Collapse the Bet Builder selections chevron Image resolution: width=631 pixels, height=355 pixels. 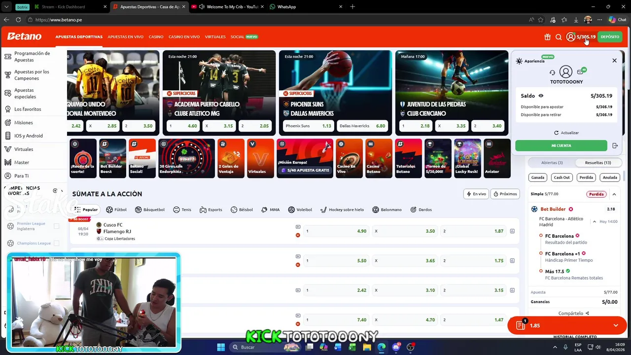click(x=595, y=222)
